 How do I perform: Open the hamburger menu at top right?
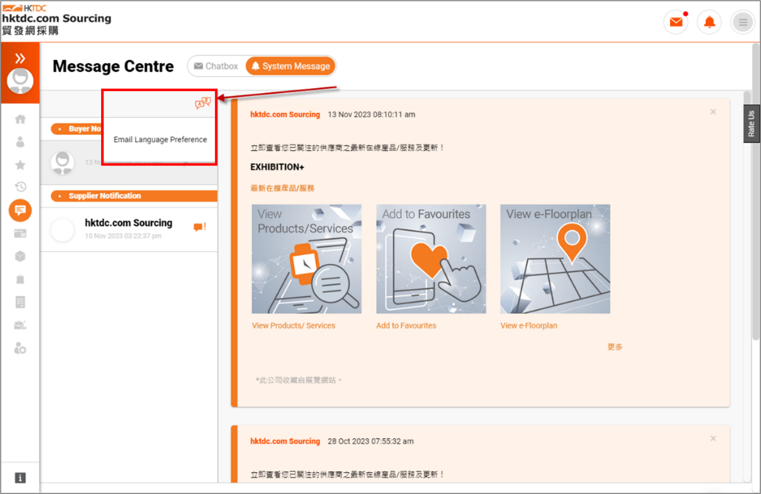(743, 23)
